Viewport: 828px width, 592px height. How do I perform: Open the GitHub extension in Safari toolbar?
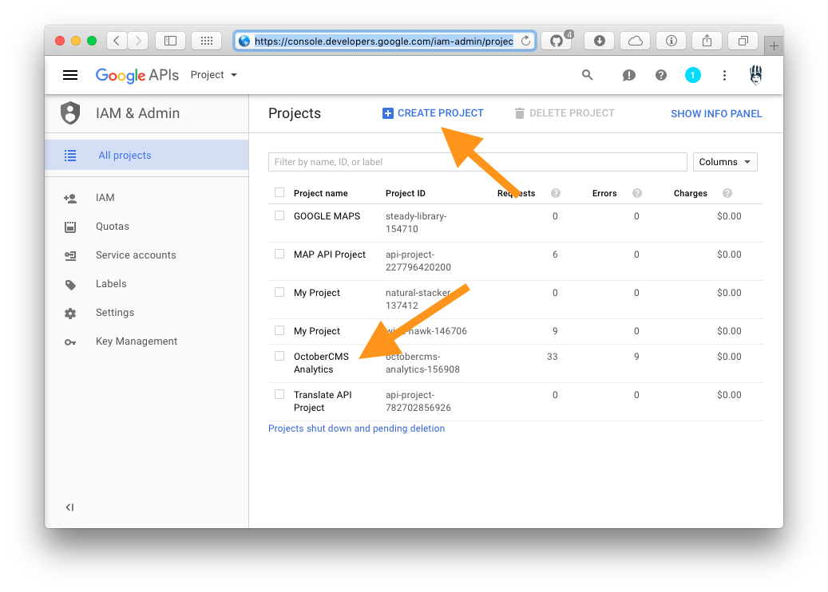click(557, 41)
